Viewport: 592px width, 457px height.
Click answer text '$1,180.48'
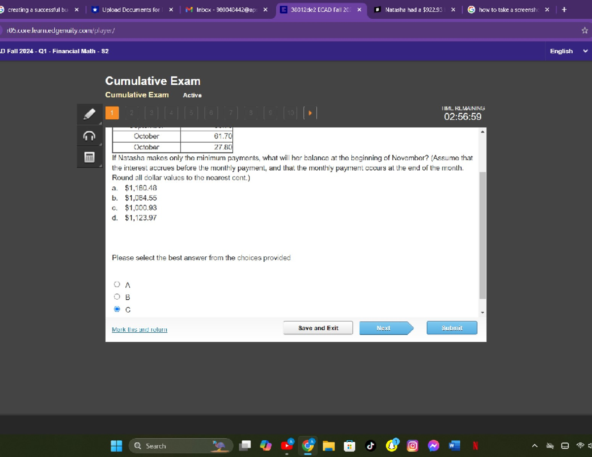141,188
